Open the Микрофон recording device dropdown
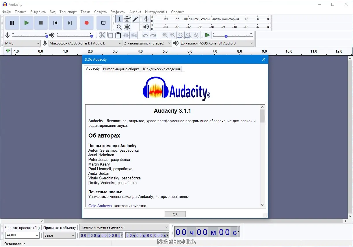Viewport: 353px width, 247px height. 86,43
